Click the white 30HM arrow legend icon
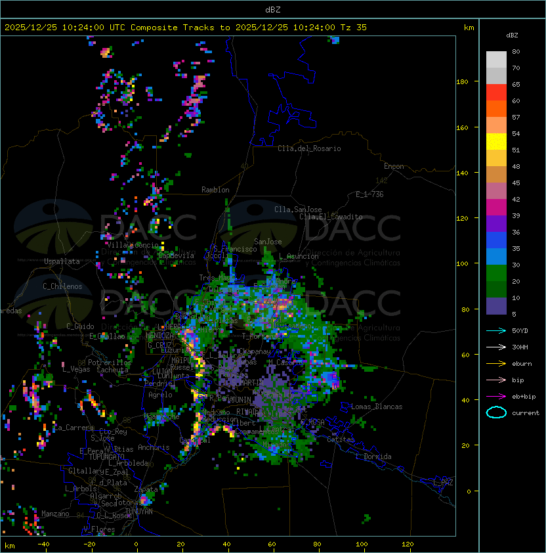The image size is (546, 553). click(496, 347)
